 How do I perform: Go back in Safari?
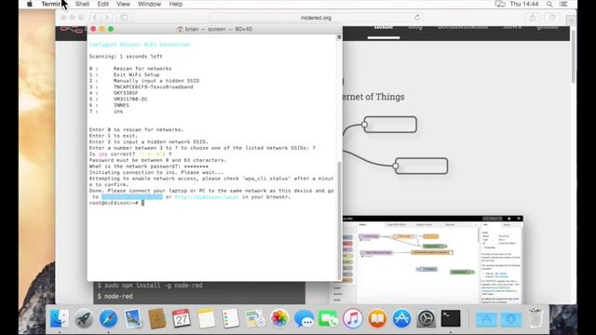(x=95, y=18)
